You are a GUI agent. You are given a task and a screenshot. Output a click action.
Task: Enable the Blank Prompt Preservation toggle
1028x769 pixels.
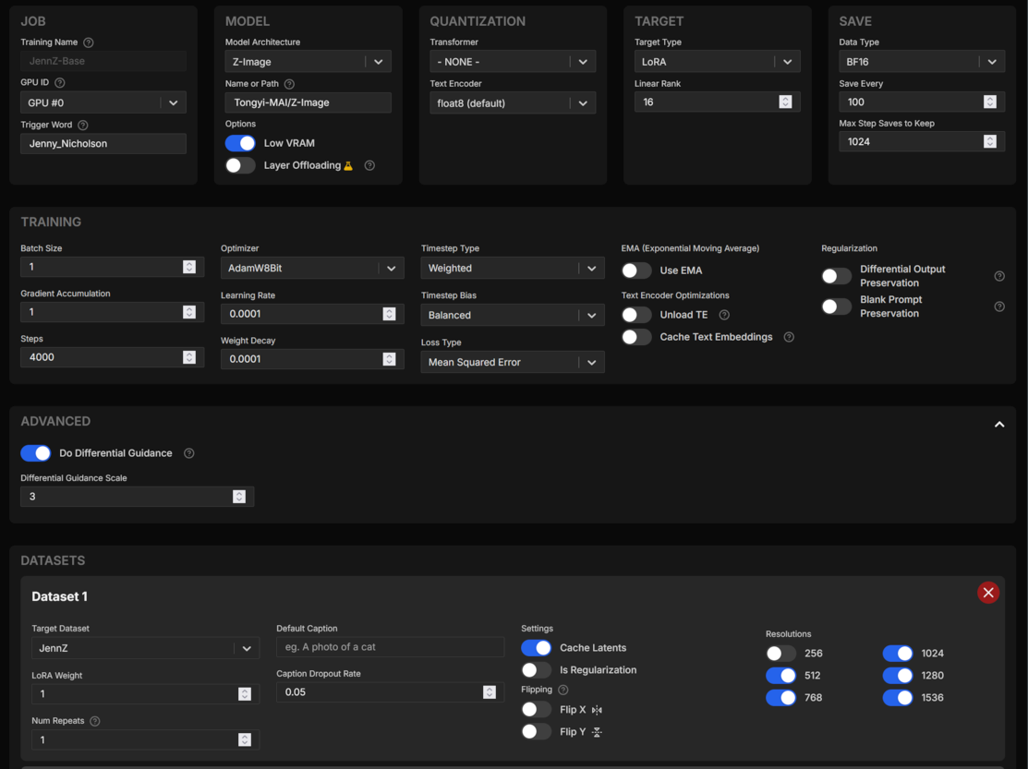[837, 306]
